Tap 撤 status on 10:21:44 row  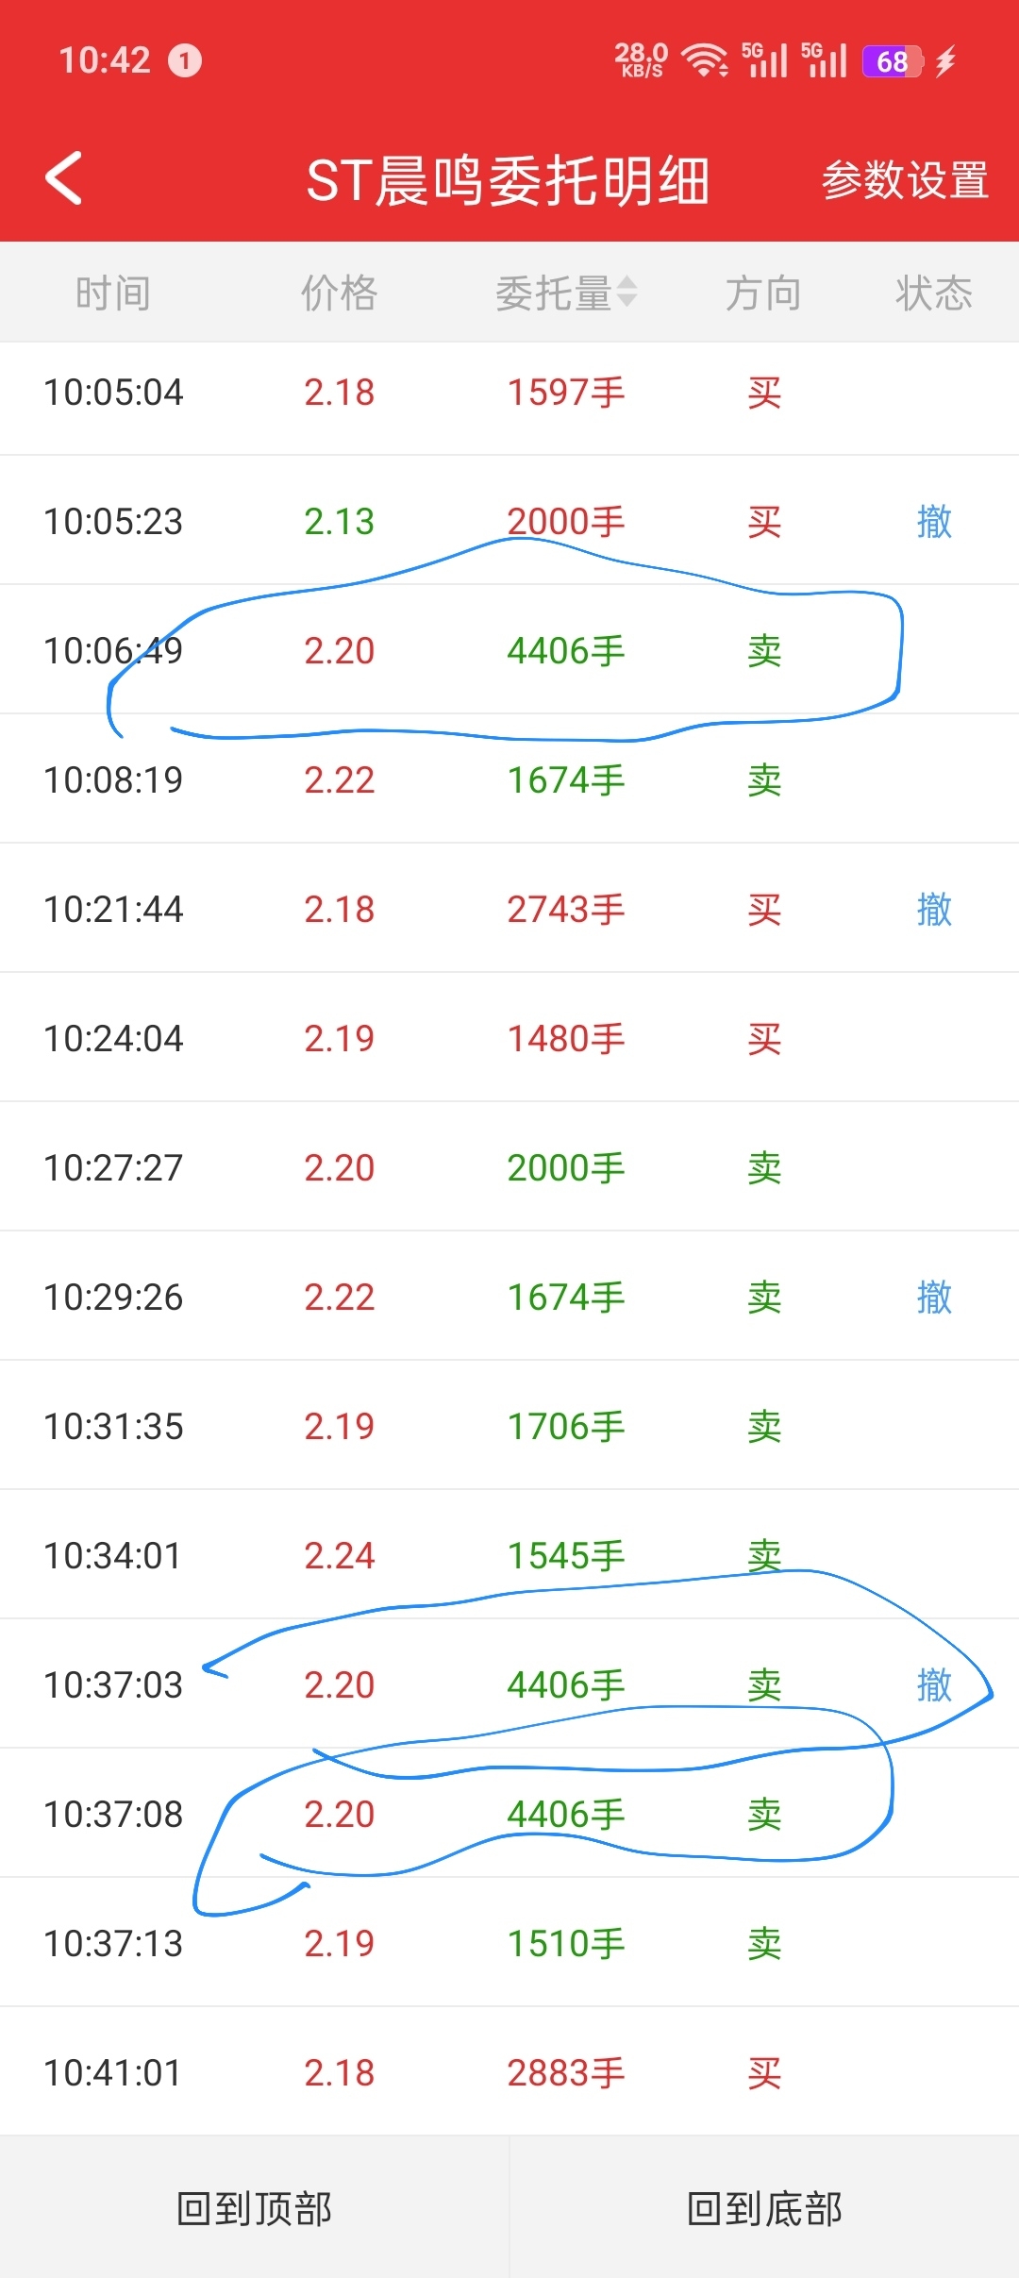click(x=934, y=909)
